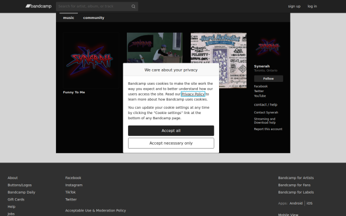Click the Bandcamp logo

point(39,6)
